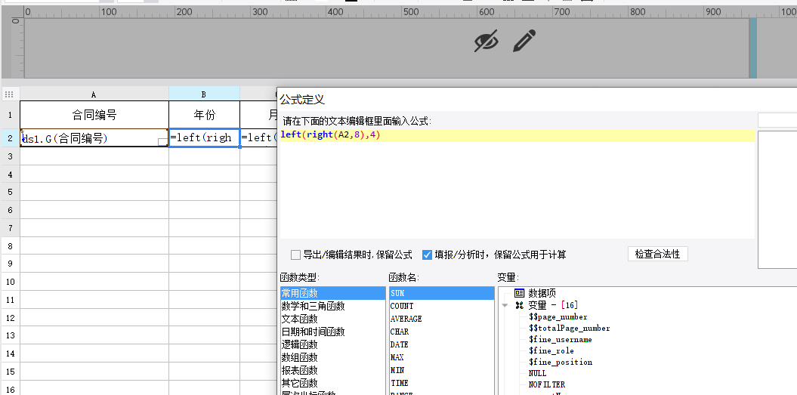Viewport: 797px width, 395px height.
Task: Click the search field right of formula prompt
Action: click(x=777, y=121)
